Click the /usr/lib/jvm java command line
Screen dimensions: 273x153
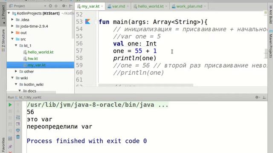click(98, 105)
